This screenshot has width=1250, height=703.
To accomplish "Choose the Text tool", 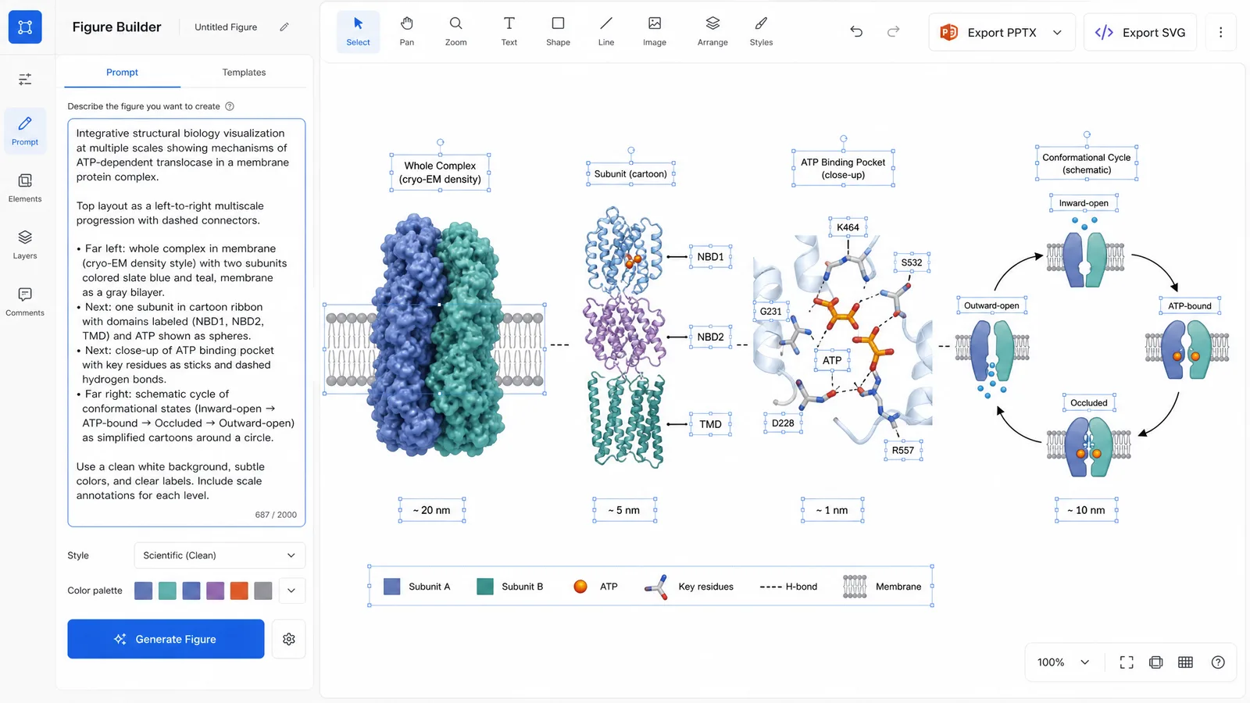I will (x=509, y=32).
